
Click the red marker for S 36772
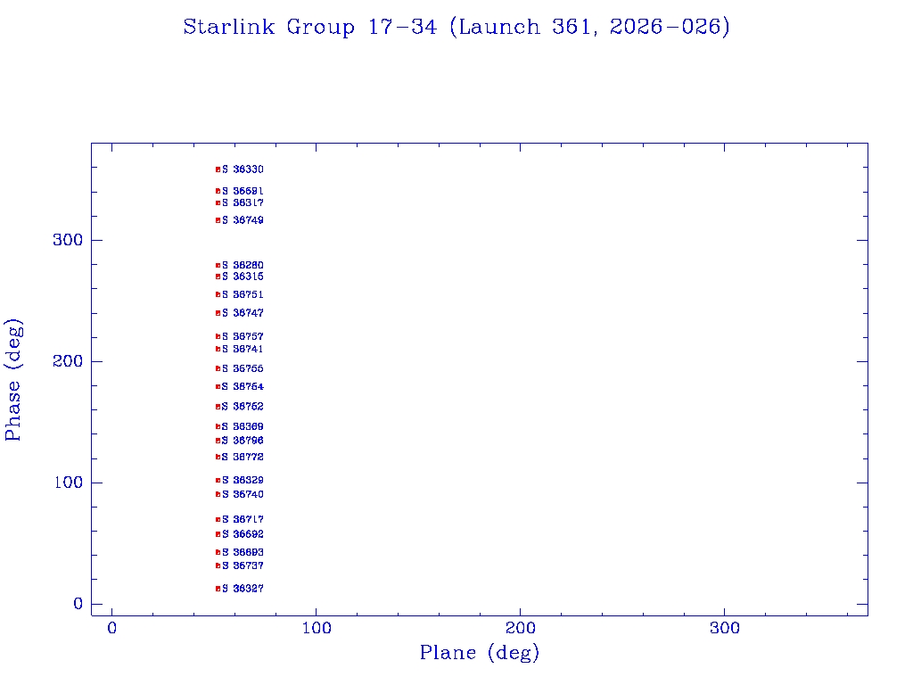coord(218,457)
